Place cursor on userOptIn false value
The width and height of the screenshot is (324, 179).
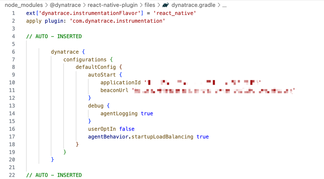[x=127, y=129]
